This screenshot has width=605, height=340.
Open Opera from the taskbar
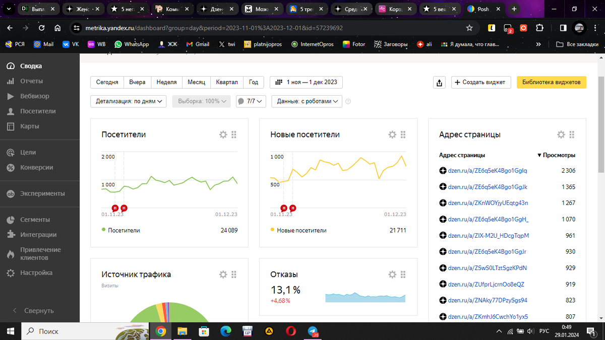(291, 331)
